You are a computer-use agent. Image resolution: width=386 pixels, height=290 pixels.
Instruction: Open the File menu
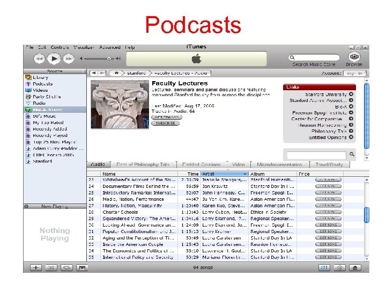point(29,47)
